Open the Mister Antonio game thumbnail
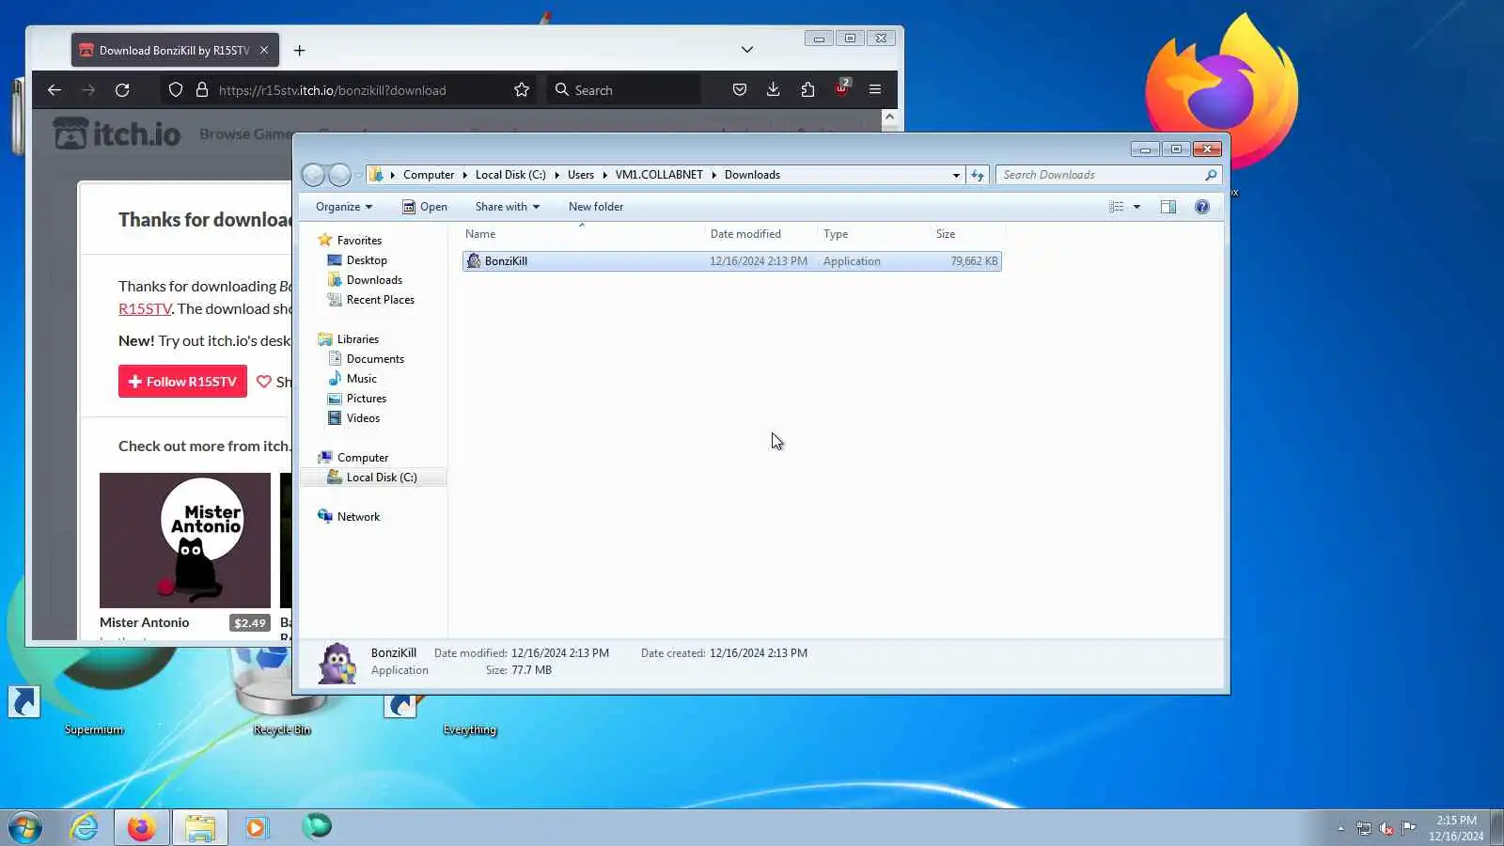The height and width of the screenshot is (846, 1504). coord(185,540)
